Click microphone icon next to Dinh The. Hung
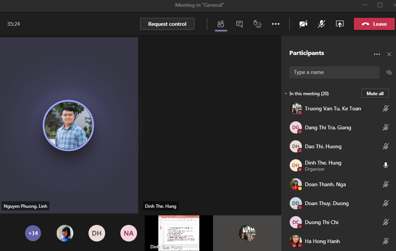This screenshot has width=396, height=251. 386,165
